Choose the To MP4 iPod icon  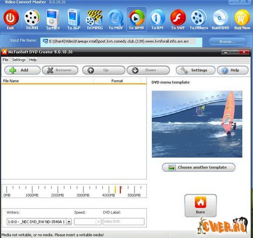[53, 17]
